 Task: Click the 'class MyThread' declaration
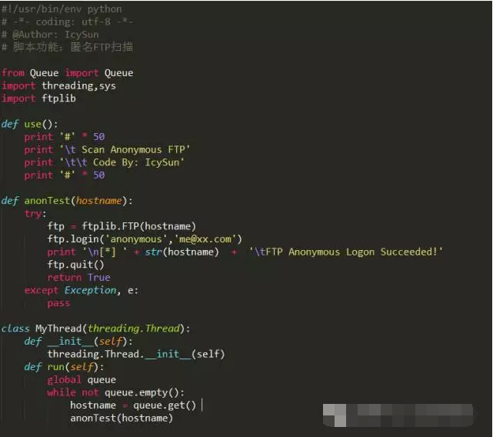[x=96, y=329]
